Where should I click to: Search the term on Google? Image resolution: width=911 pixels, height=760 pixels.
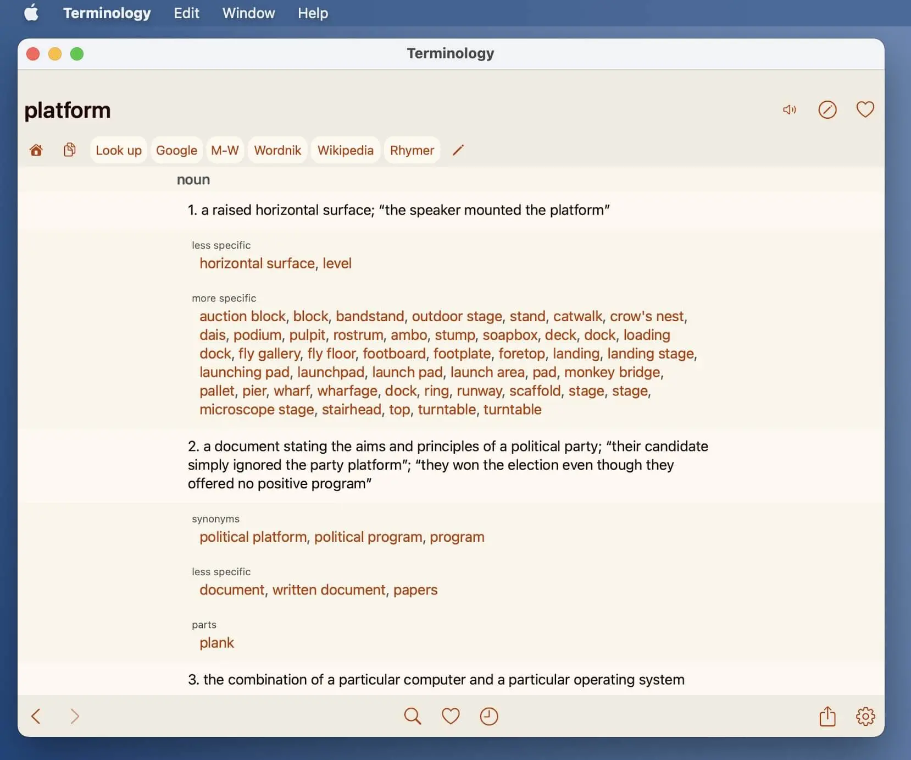click(x=176, y=150)
